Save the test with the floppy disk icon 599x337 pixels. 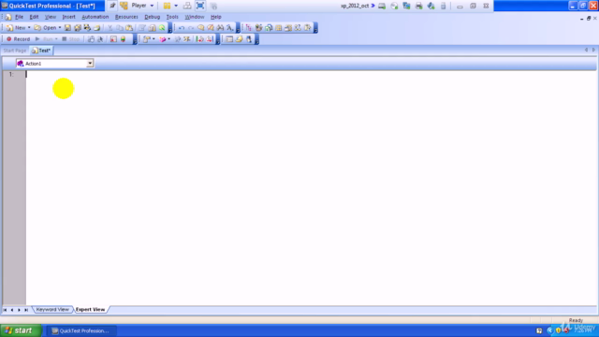pyautogui.click(x=67, y=27)
